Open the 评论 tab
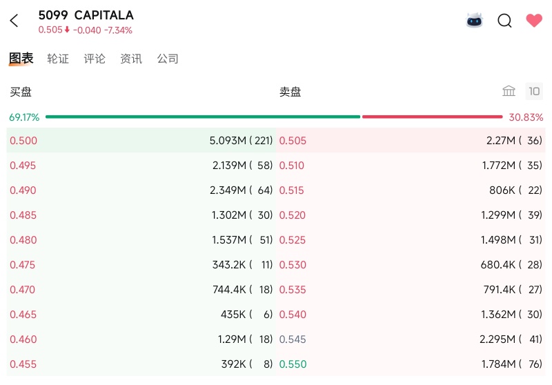The width and height of the screenshot is (552, 385). 95,59
